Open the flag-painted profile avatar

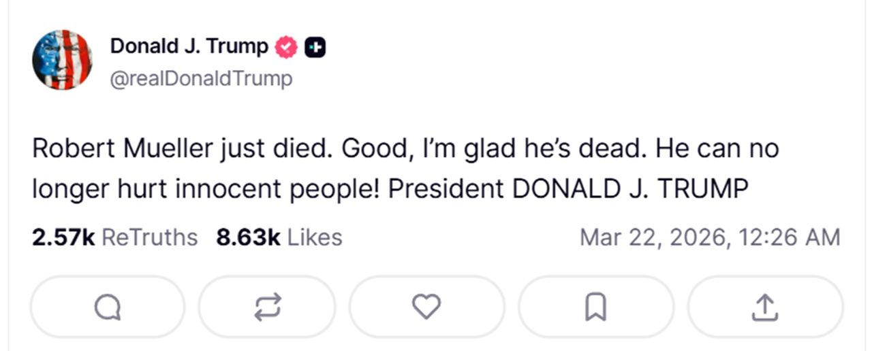coord(62,60)
